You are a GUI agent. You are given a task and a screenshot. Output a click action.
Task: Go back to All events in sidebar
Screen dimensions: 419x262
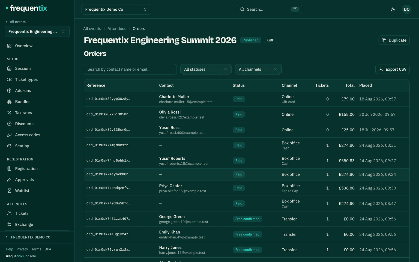(16, 22)
